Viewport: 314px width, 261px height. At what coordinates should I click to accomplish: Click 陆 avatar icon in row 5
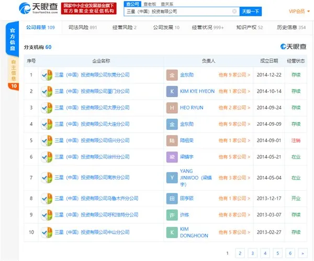point(172,140)
